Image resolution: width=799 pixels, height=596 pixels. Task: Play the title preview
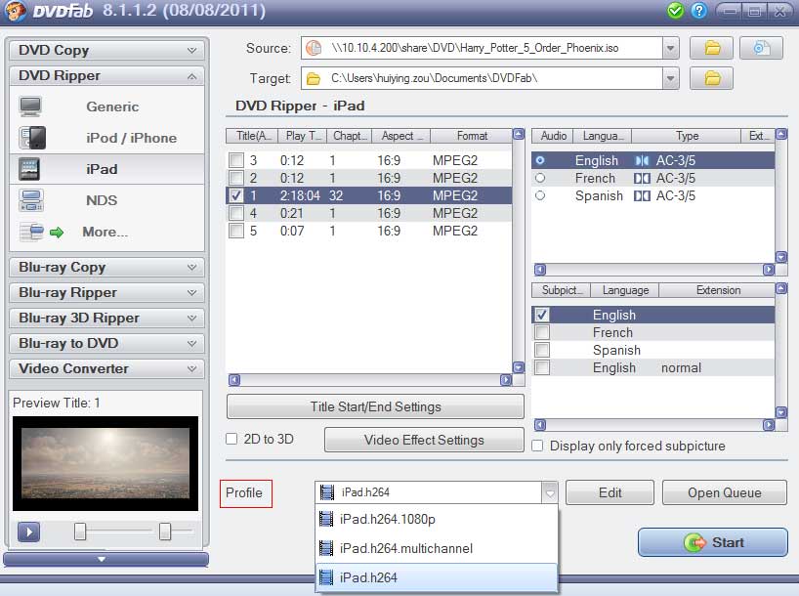28,532
